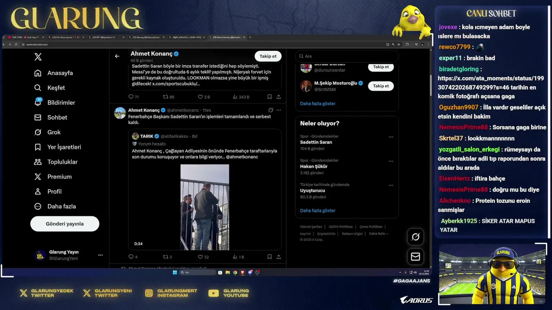Open Uyuşturucu trending topic
552x310 pixels.
tap(313, 190)
